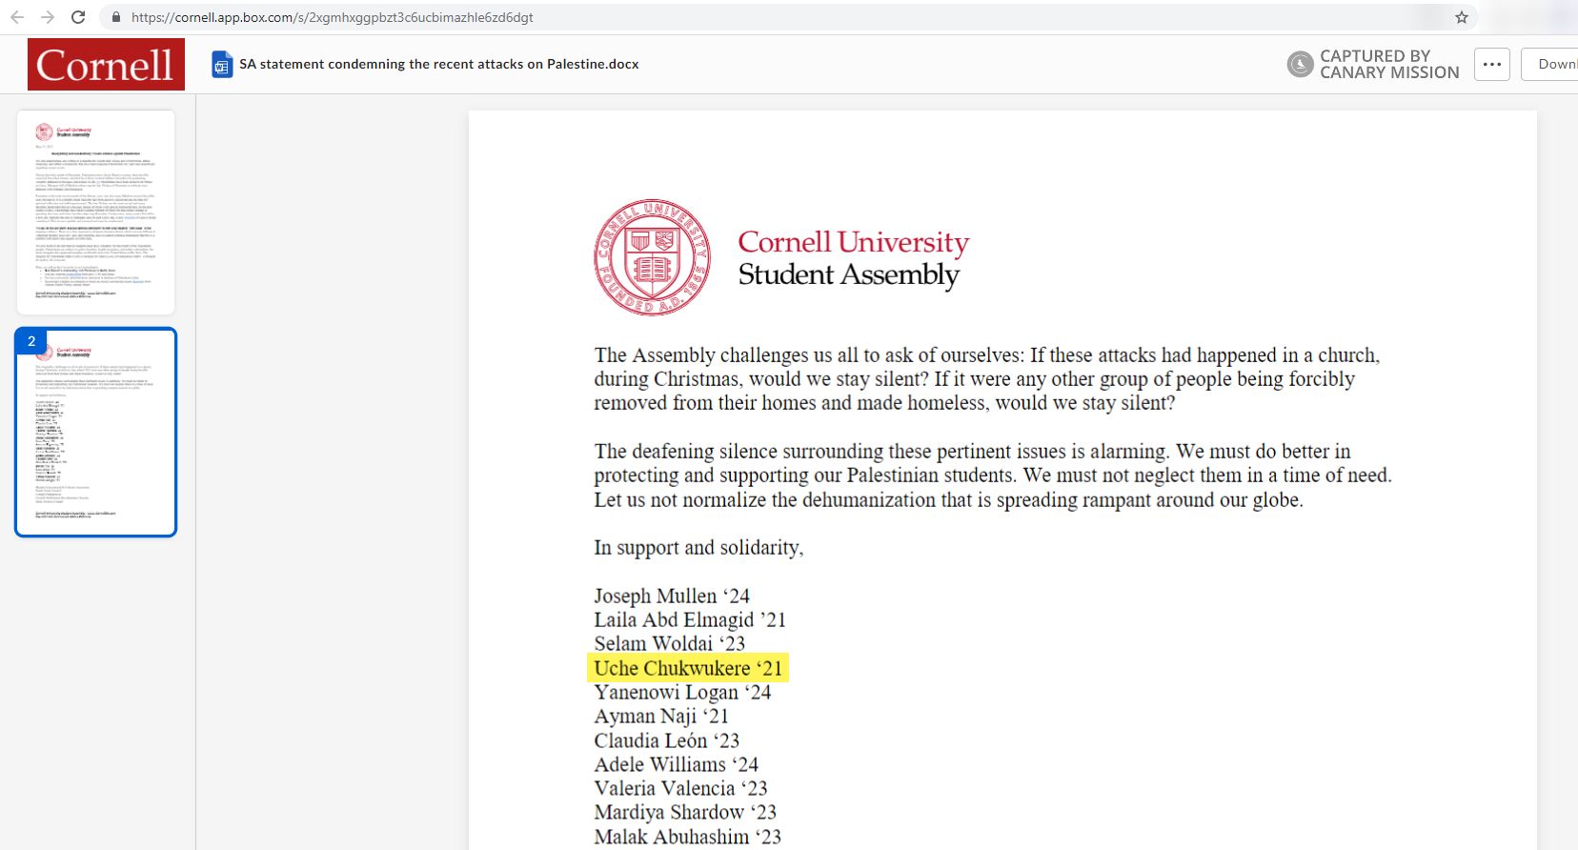Click the blue docx file icon

222,65
